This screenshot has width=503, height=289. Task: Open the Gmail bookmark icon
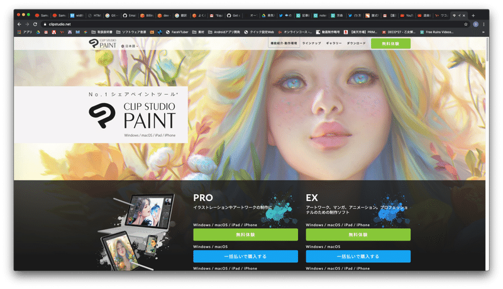[46, 32]
